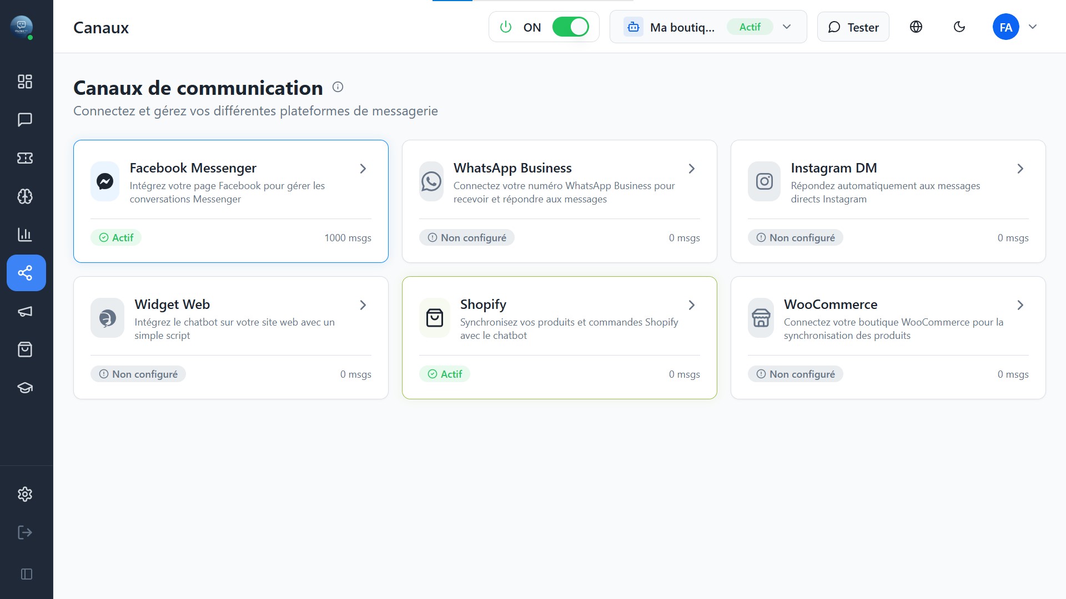This screenshot has width=1066, height=599.
Task: Expand Instagram DM card chevron
Action: (1020, 169)
